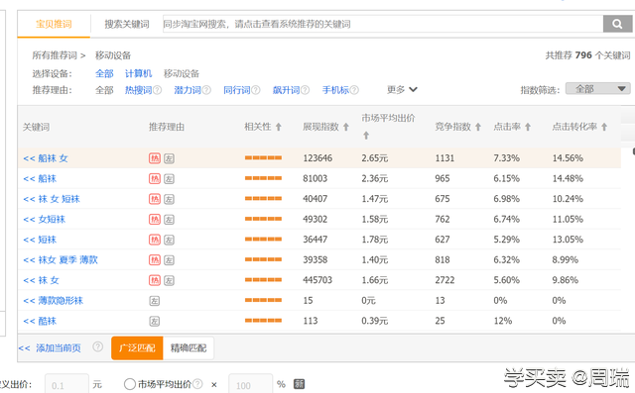The height and width of the screenshot is (393, 635).
Task: Open help icon beside 添加当前页
Action: [97, 346]
